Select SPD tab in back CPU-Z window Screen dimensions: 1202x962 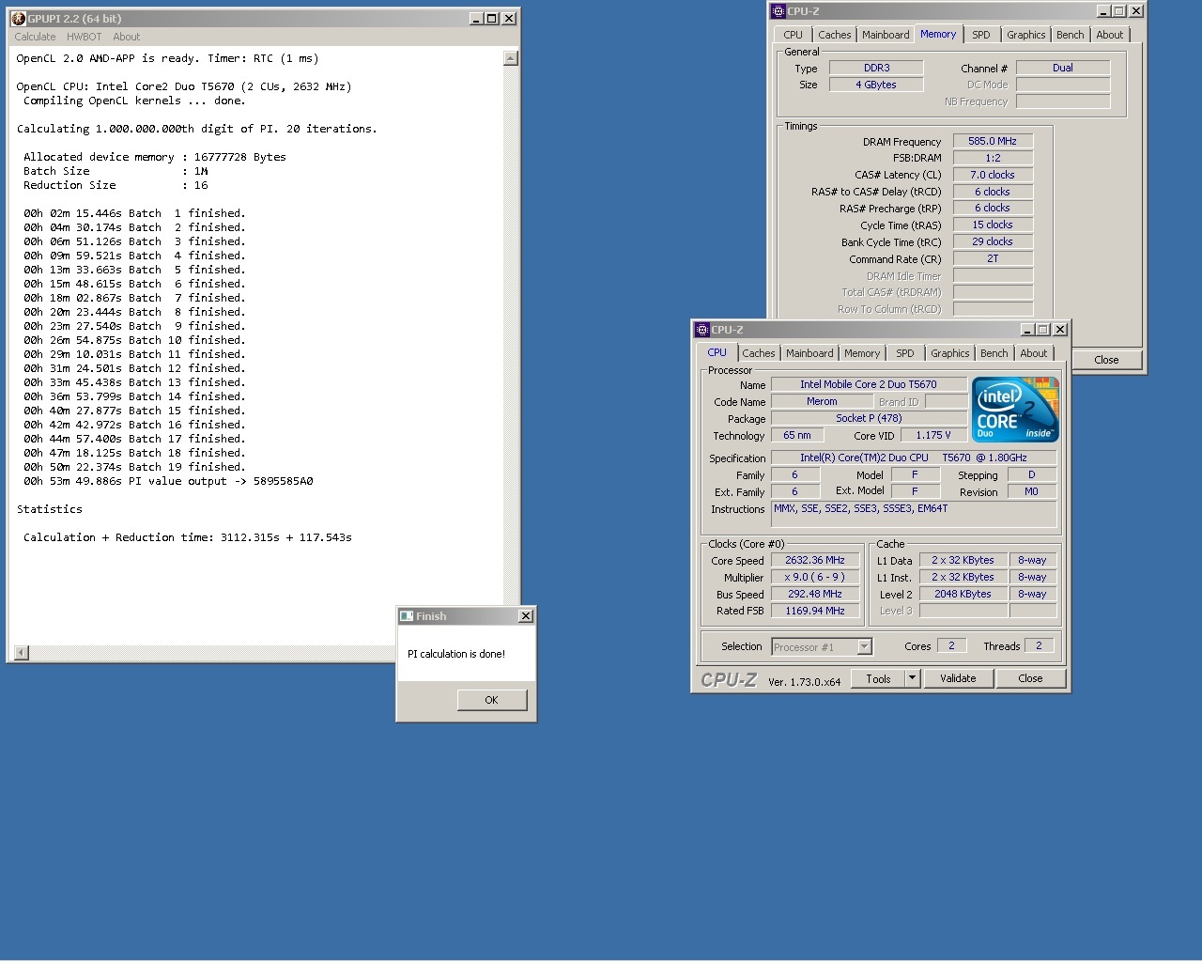(x=981, y=35)
